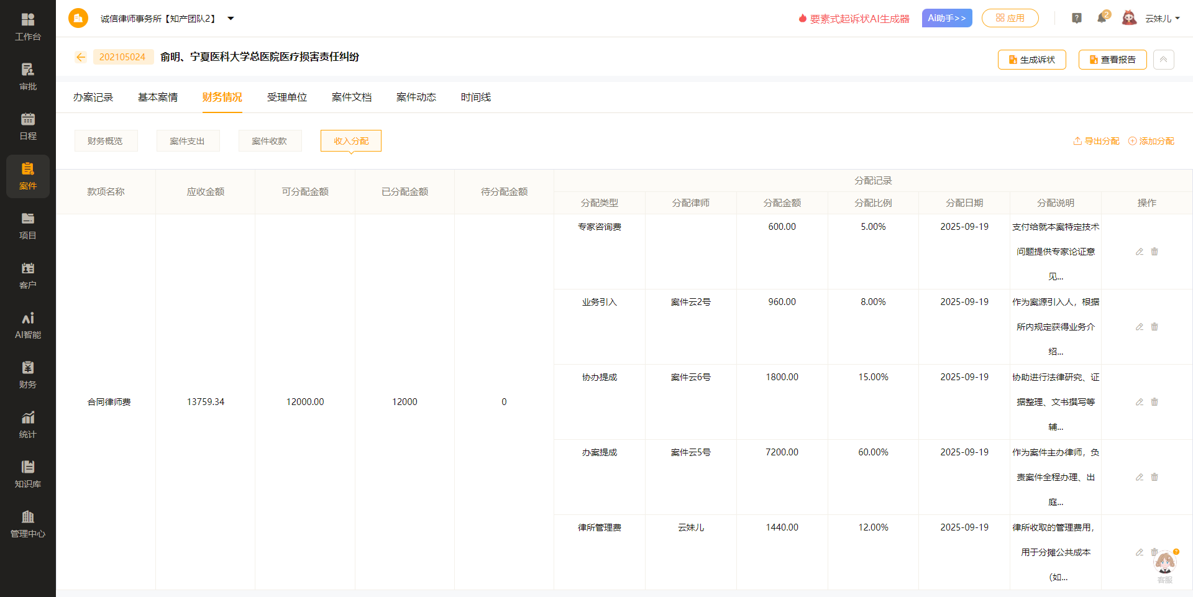This screenshot has height=597, width=1193.
Task: Open the 审批 approval sidebar icon
Action: [x=28, y=76]
